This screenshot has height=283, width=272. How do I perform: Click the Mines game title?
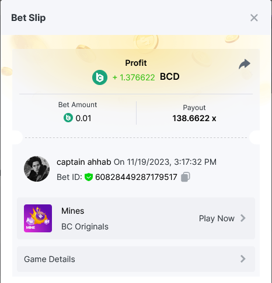coord(73,211)
